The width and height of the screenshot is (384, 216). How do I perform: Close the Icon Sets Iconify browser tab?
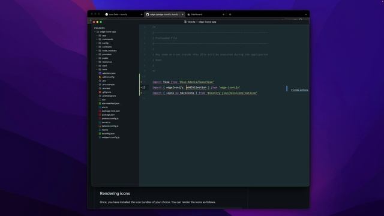tap(142, 14)
